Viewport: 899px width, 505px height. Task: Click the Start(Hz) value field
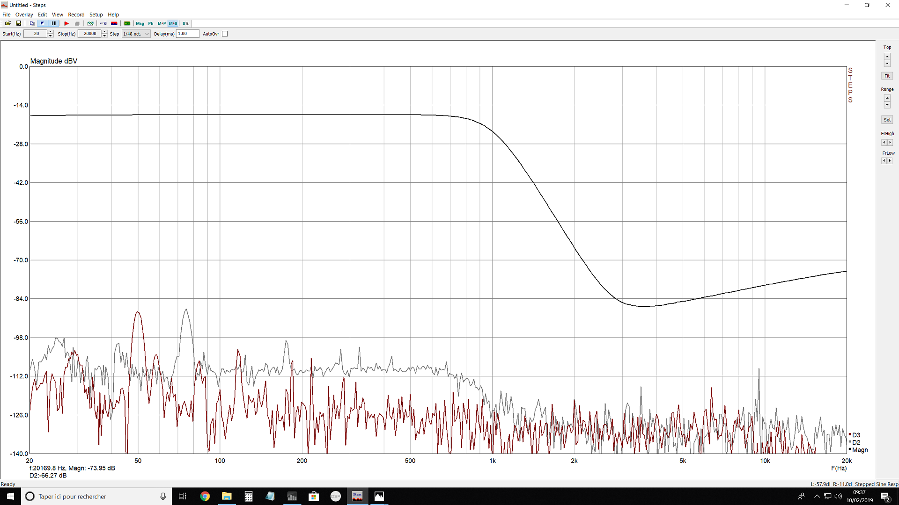pos(36,34)
